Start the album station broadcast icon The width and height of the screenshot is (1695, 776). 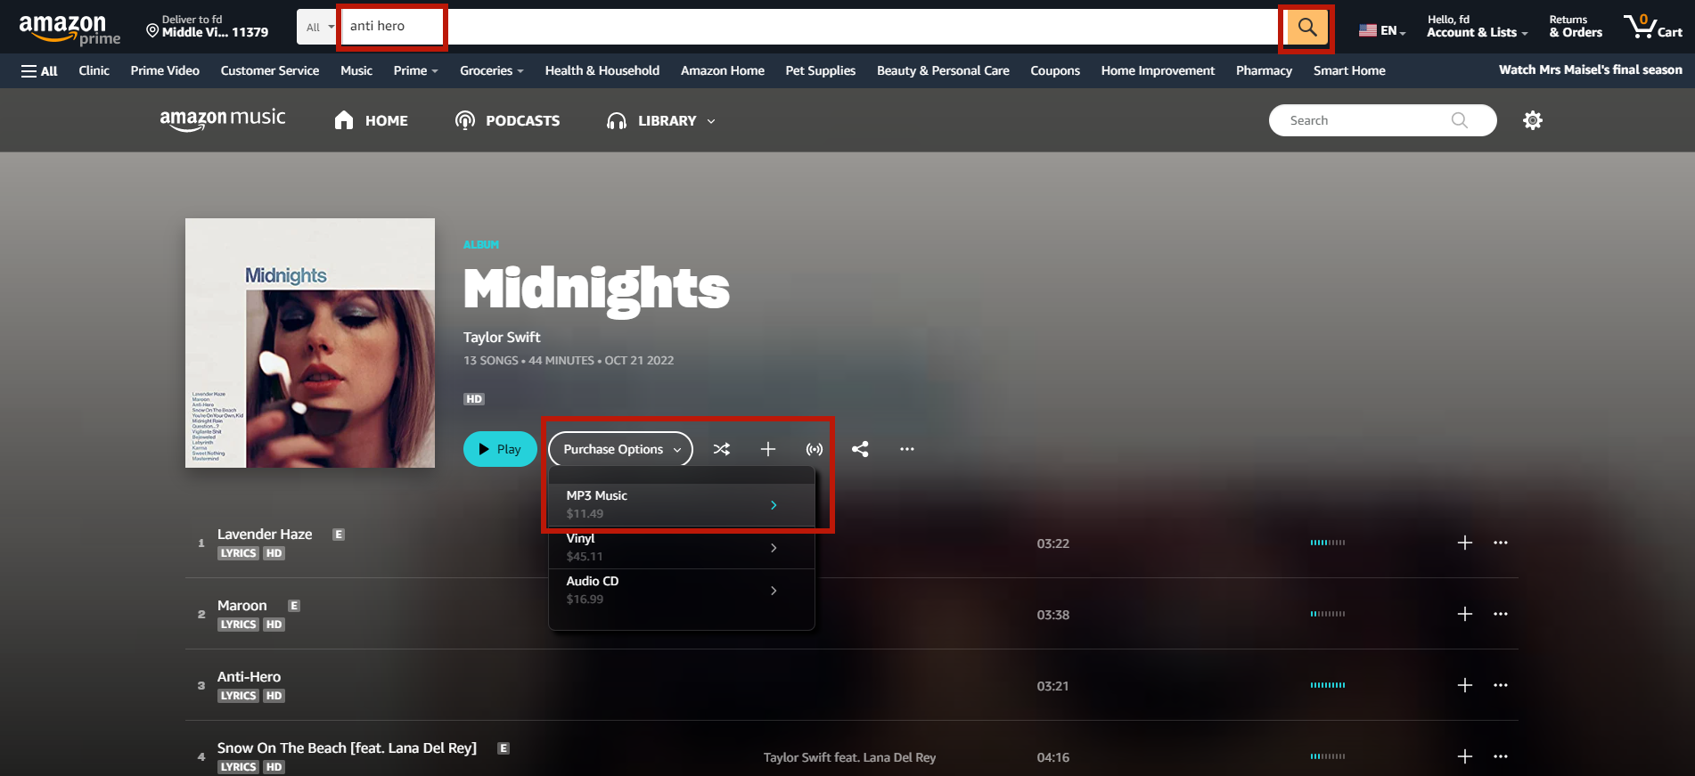tap(815, 449)
